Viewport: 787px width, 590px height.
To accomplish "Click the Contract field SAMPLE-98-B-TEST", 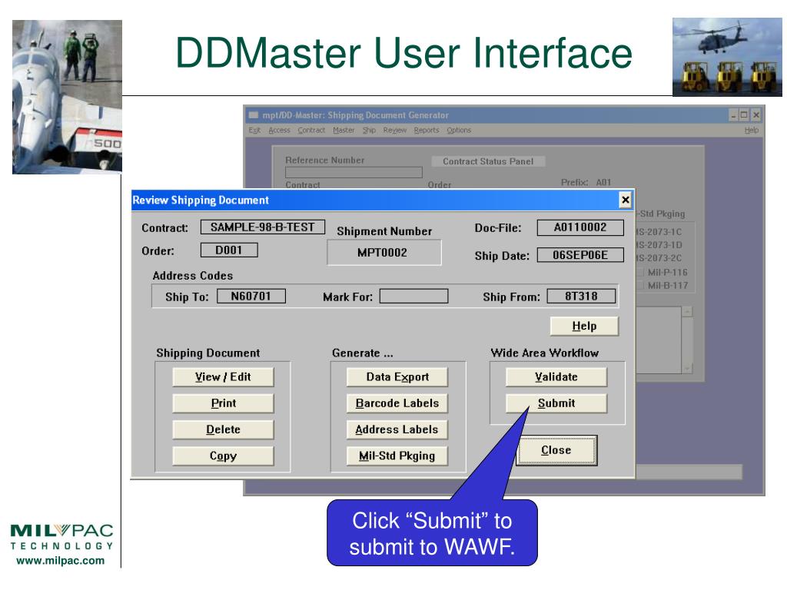I will [263, 227].
